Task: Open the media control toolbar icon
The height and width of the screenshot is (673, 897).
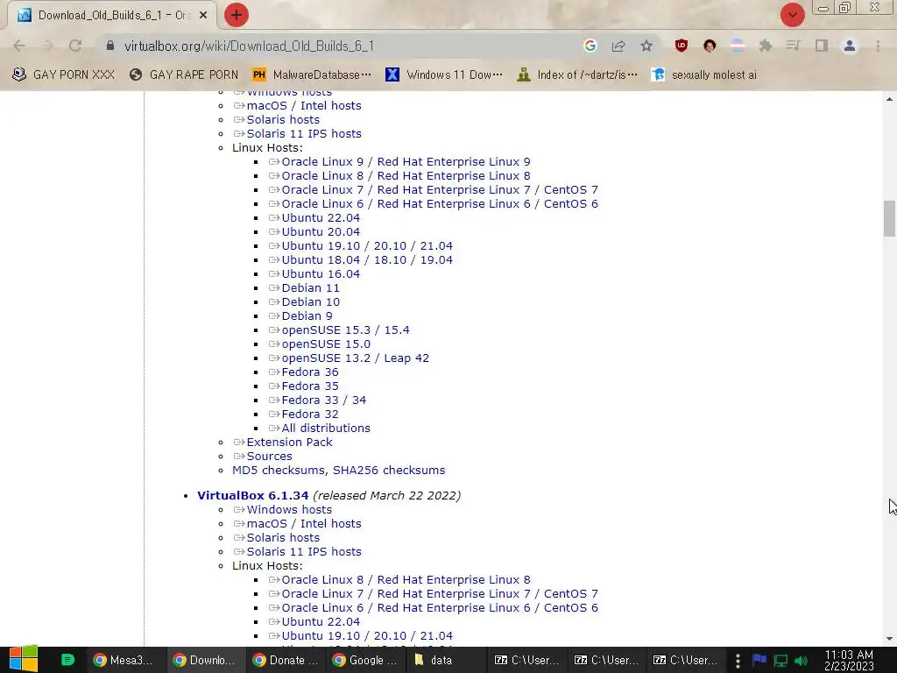Action: coord(793,46)
